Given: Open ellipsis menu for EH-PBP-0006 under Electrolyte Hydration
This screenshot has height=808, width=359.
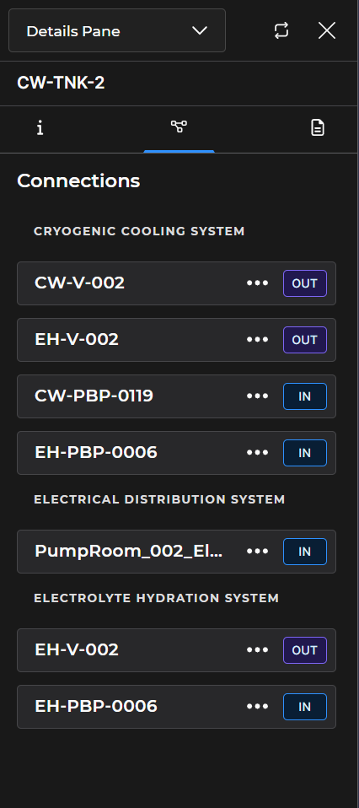Looking at the screenshot, I should (258, 707).
